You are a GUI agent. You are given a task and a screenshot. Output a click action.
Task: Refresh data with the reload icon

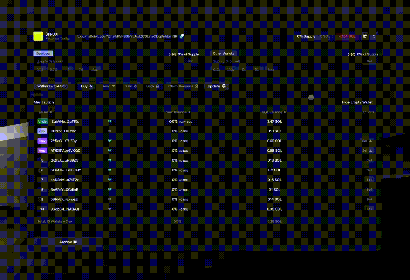pyautogui.click(x=374, y=36)
